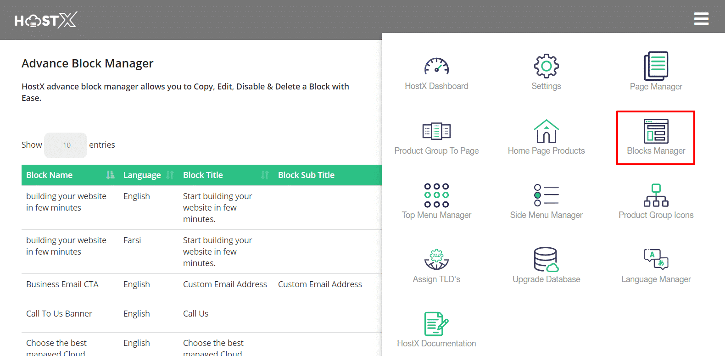Open the Blocks Manager icon
Screen dimensions: 725x356
(656, 131)
